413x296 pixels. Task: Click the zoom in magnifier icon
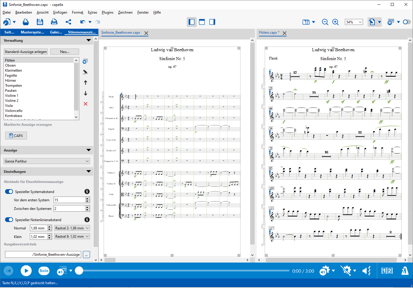[x=335, y=22]
